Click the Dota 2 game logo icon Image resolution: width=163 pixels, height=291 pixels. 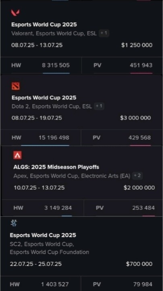pyautogui.click(x=16, y=86)
